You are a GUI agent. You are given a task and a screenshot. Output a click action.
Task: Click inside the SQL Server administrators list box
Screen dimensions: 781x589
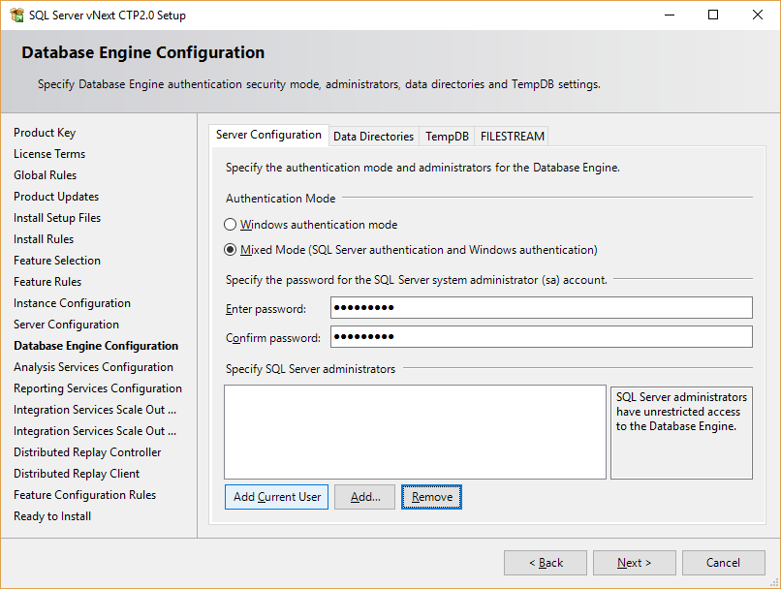tap(415, 432)
